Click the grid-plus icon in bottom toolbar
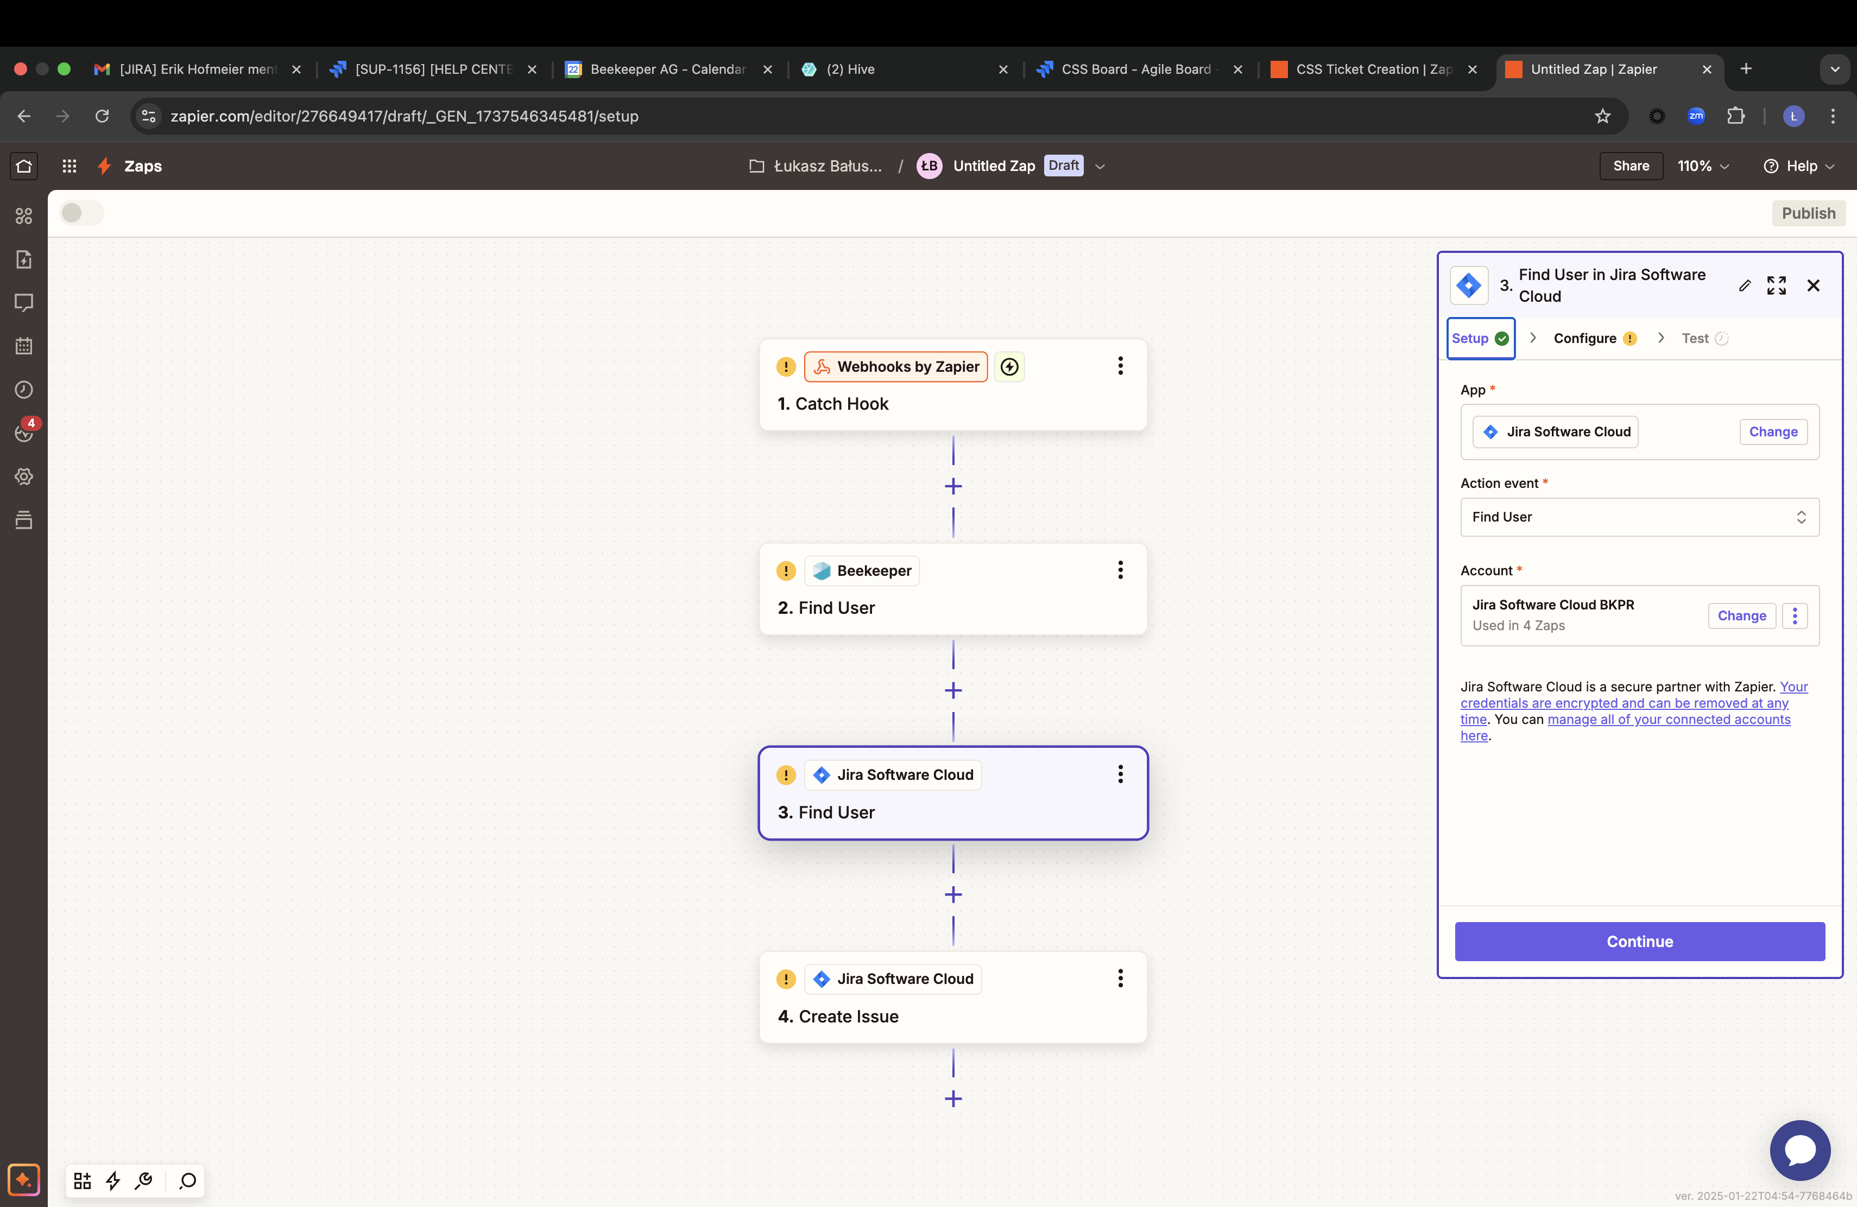Viewport: 1857px width, 1207px height. tap(82, 1180)
